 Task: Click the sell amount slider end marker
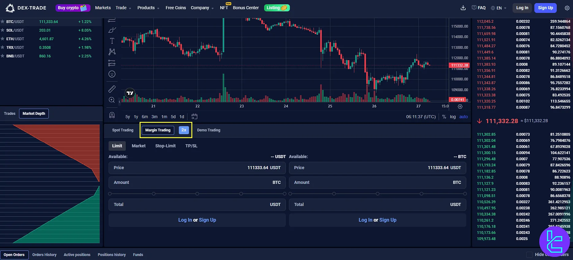(465, 194)
